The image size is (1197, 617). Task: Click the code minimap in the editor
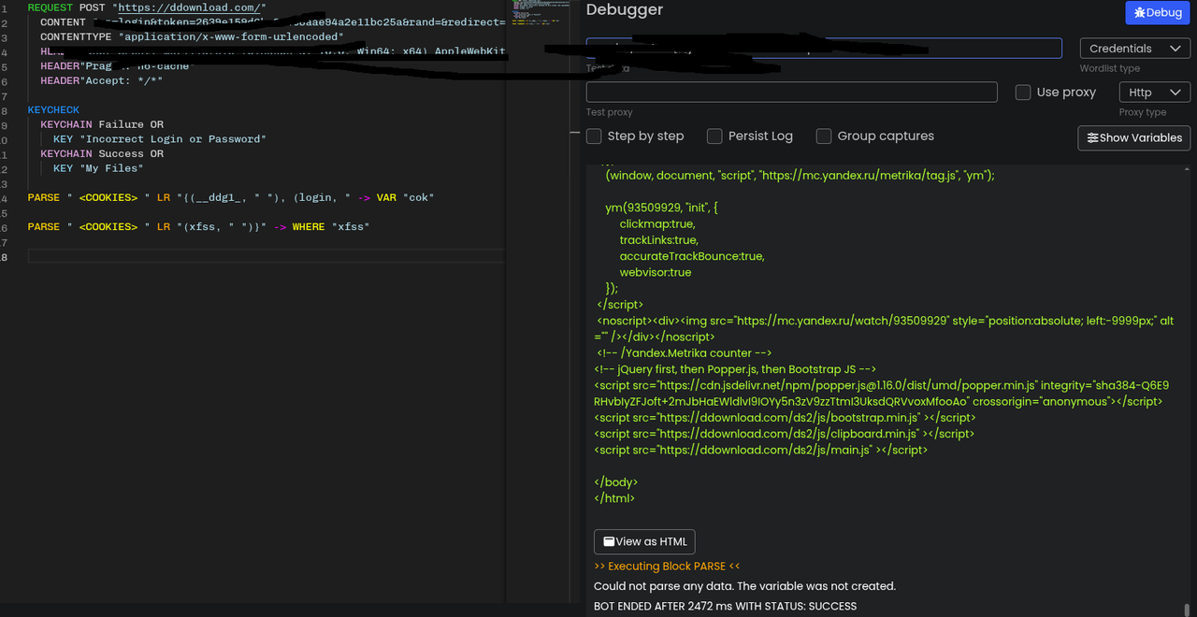click(536, 11)
